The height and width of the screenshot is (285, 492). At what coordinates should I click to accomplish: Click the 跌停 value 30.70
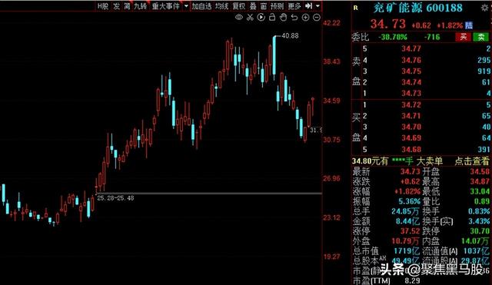click(x=480, y=231)
